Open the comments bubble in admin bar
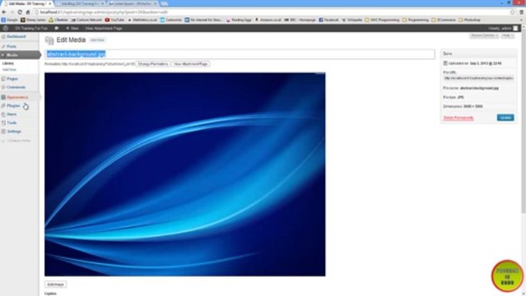The height and width of the screenshot is (296, 526). (56, 29)
